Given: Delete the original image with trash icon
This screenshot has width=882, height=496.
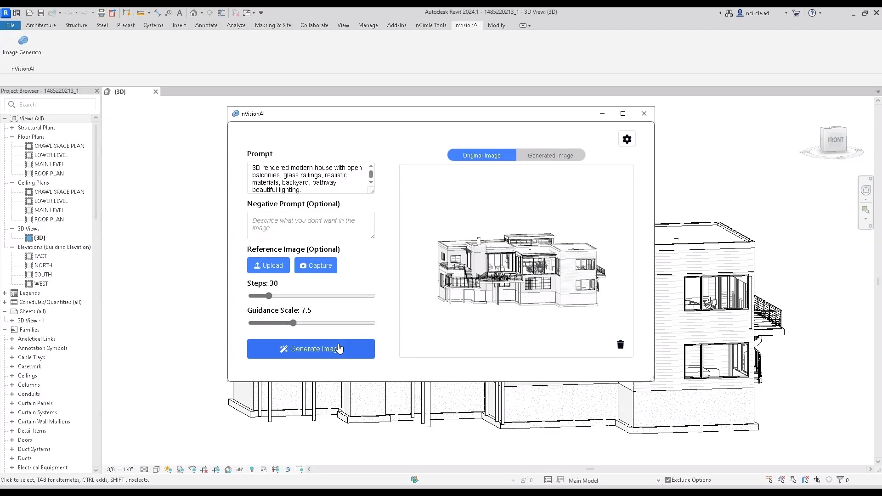Looking at the screenshot, I should 620,344.
